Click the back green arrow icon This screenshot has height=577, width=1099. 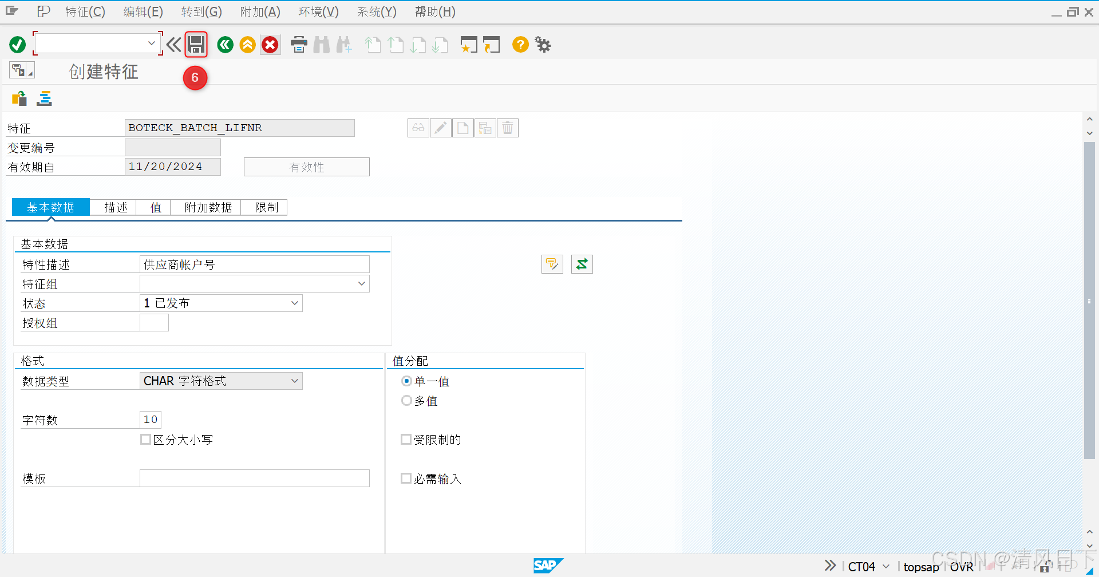(x=224, y=45)
